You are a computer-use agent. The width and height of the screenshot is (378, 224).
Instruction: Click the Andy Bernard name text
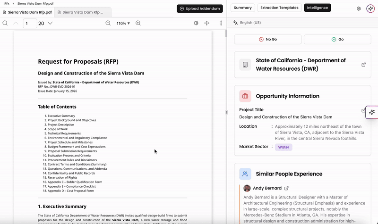point(267,188)
